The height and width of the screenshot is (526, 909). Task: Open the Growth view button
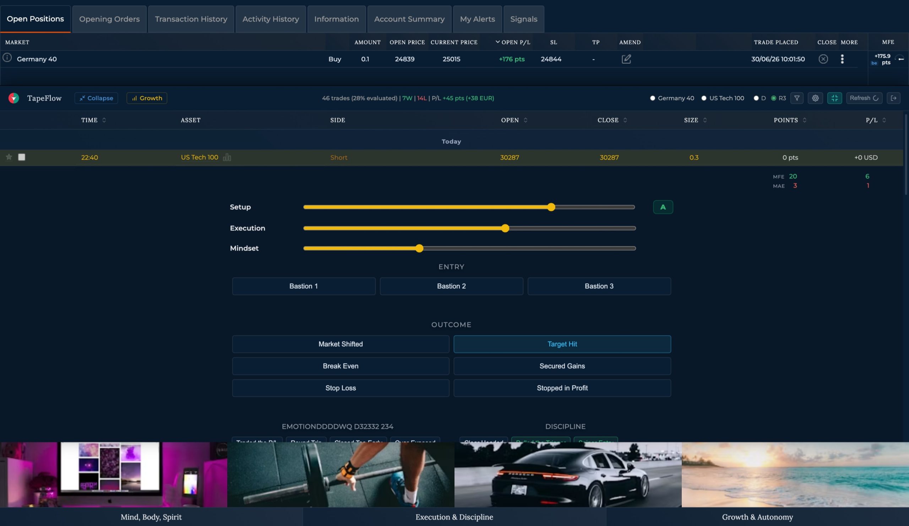tap(147, 98)
